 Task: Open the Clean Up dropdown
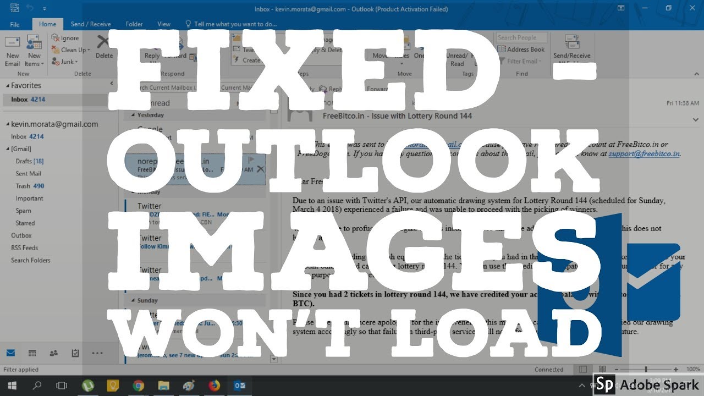pyautogui.click(x=71, y=50)
